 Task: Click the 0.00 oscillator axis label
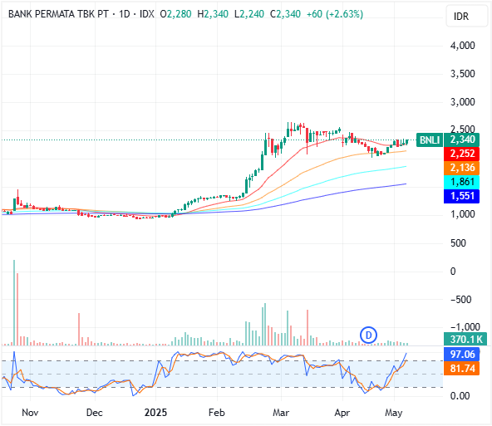click(460, 396)
